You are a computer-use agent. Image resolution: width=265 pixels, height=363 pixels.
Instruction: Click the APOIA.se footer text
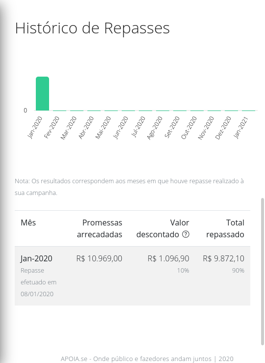coord(147,359)
